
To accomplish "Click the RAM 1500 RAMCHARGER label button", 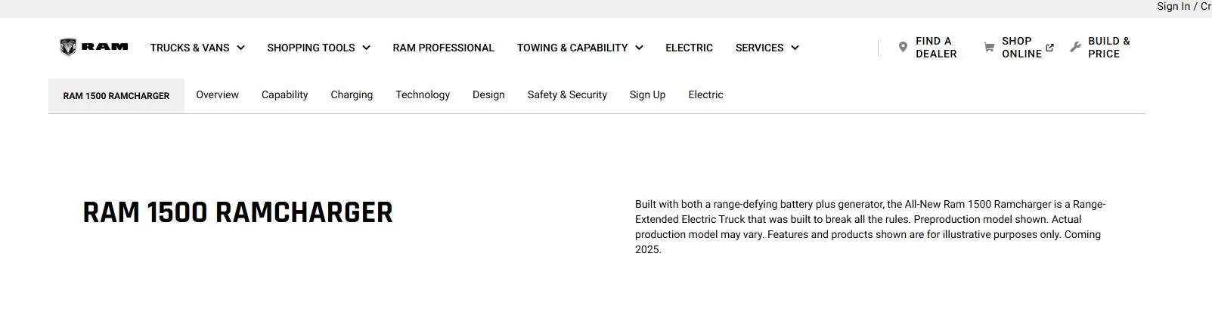I will coord(116,96).
